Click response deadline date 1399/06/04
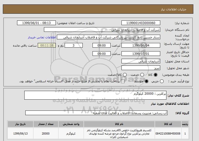The height and width of the screenshot is (141, 199). pos(141,45)
